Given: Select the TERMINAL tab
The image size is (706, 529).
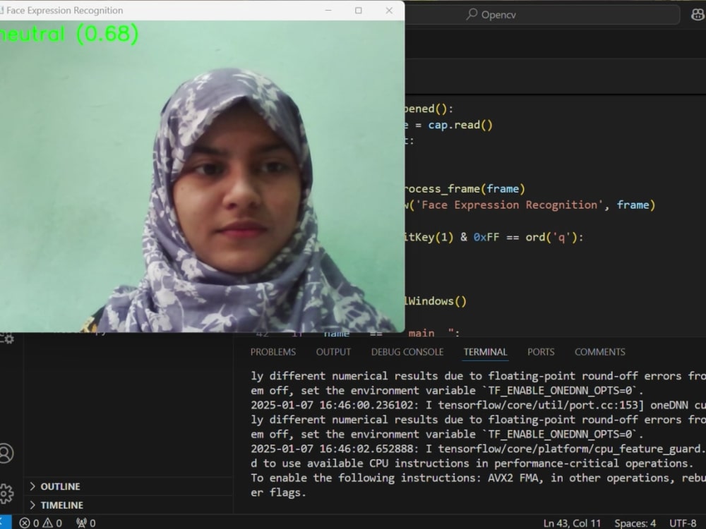Looking at the screenshot, I should tap(486, 352).
